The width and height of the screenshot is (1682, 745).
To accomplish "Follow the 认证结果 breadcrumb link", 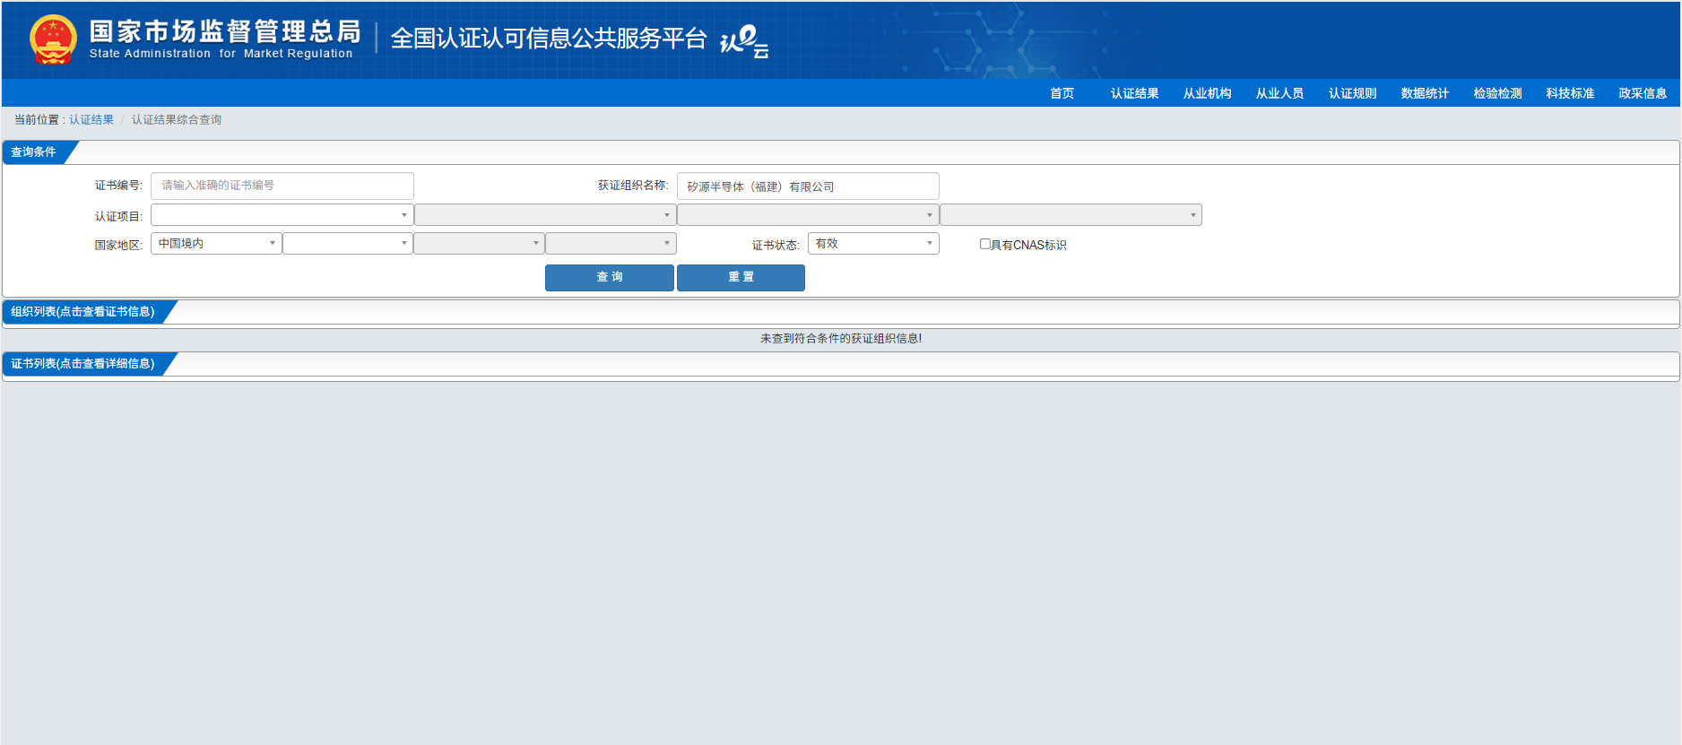I will 91,119.
